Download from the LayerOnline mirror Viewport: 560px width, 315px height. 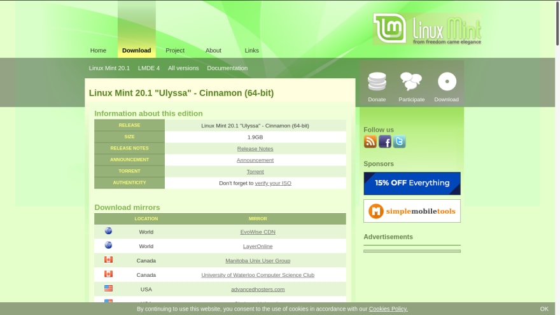point(258,246)
